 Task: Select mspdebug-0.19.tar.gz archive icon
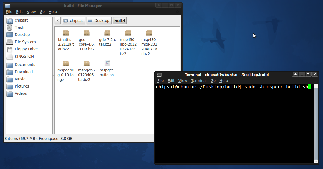tap(66, 63)
